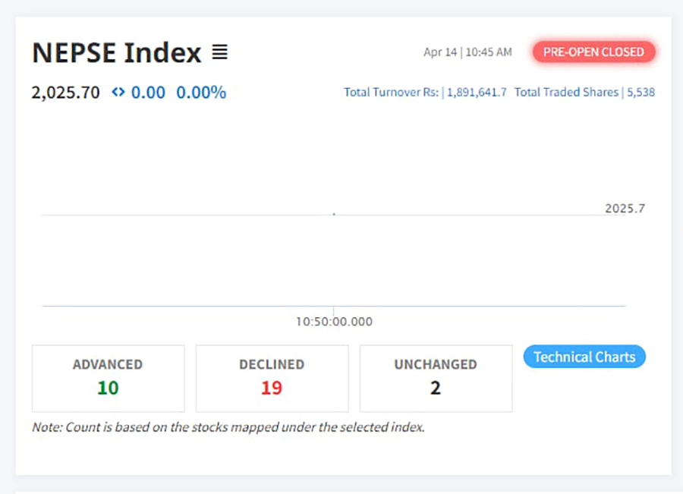Click the NEPSE Index heading

pyautogui.click(x=116, y=53)
